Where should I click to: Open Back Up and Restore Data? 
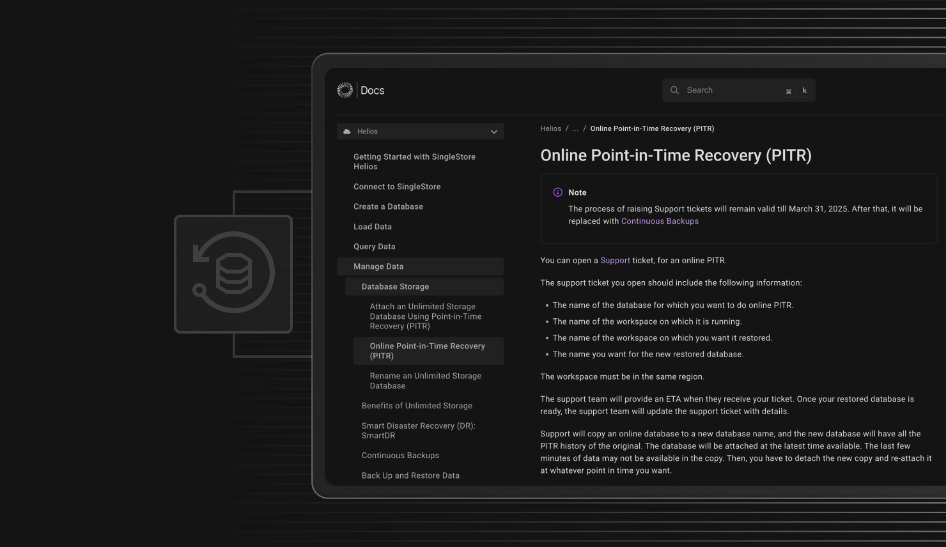click(x=410, y=475)
